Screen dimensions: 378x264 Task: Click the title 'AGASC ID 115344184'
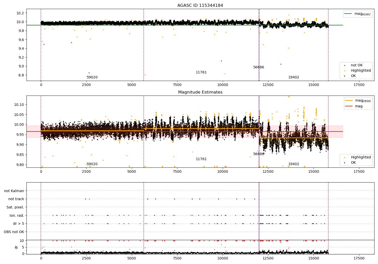200,6
